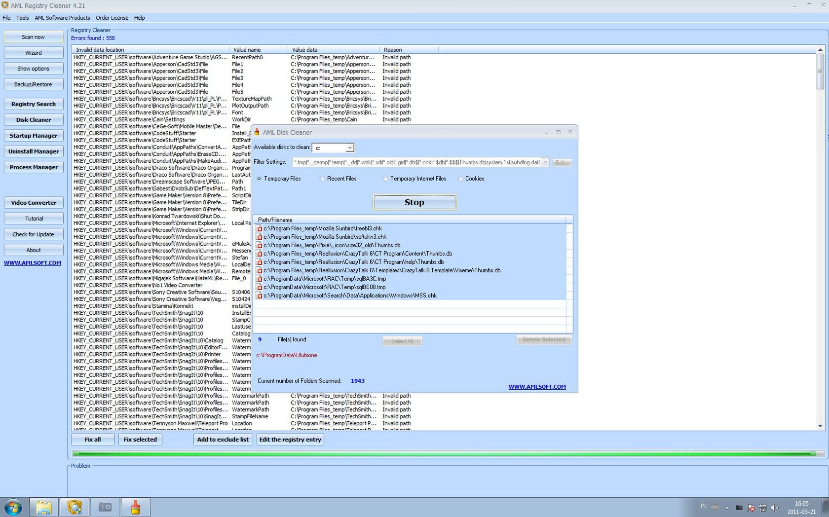Open AML Software Products menu
829x517 pixels.
(62, 18)
